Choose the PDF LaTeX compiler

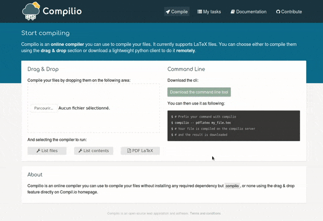140,151
